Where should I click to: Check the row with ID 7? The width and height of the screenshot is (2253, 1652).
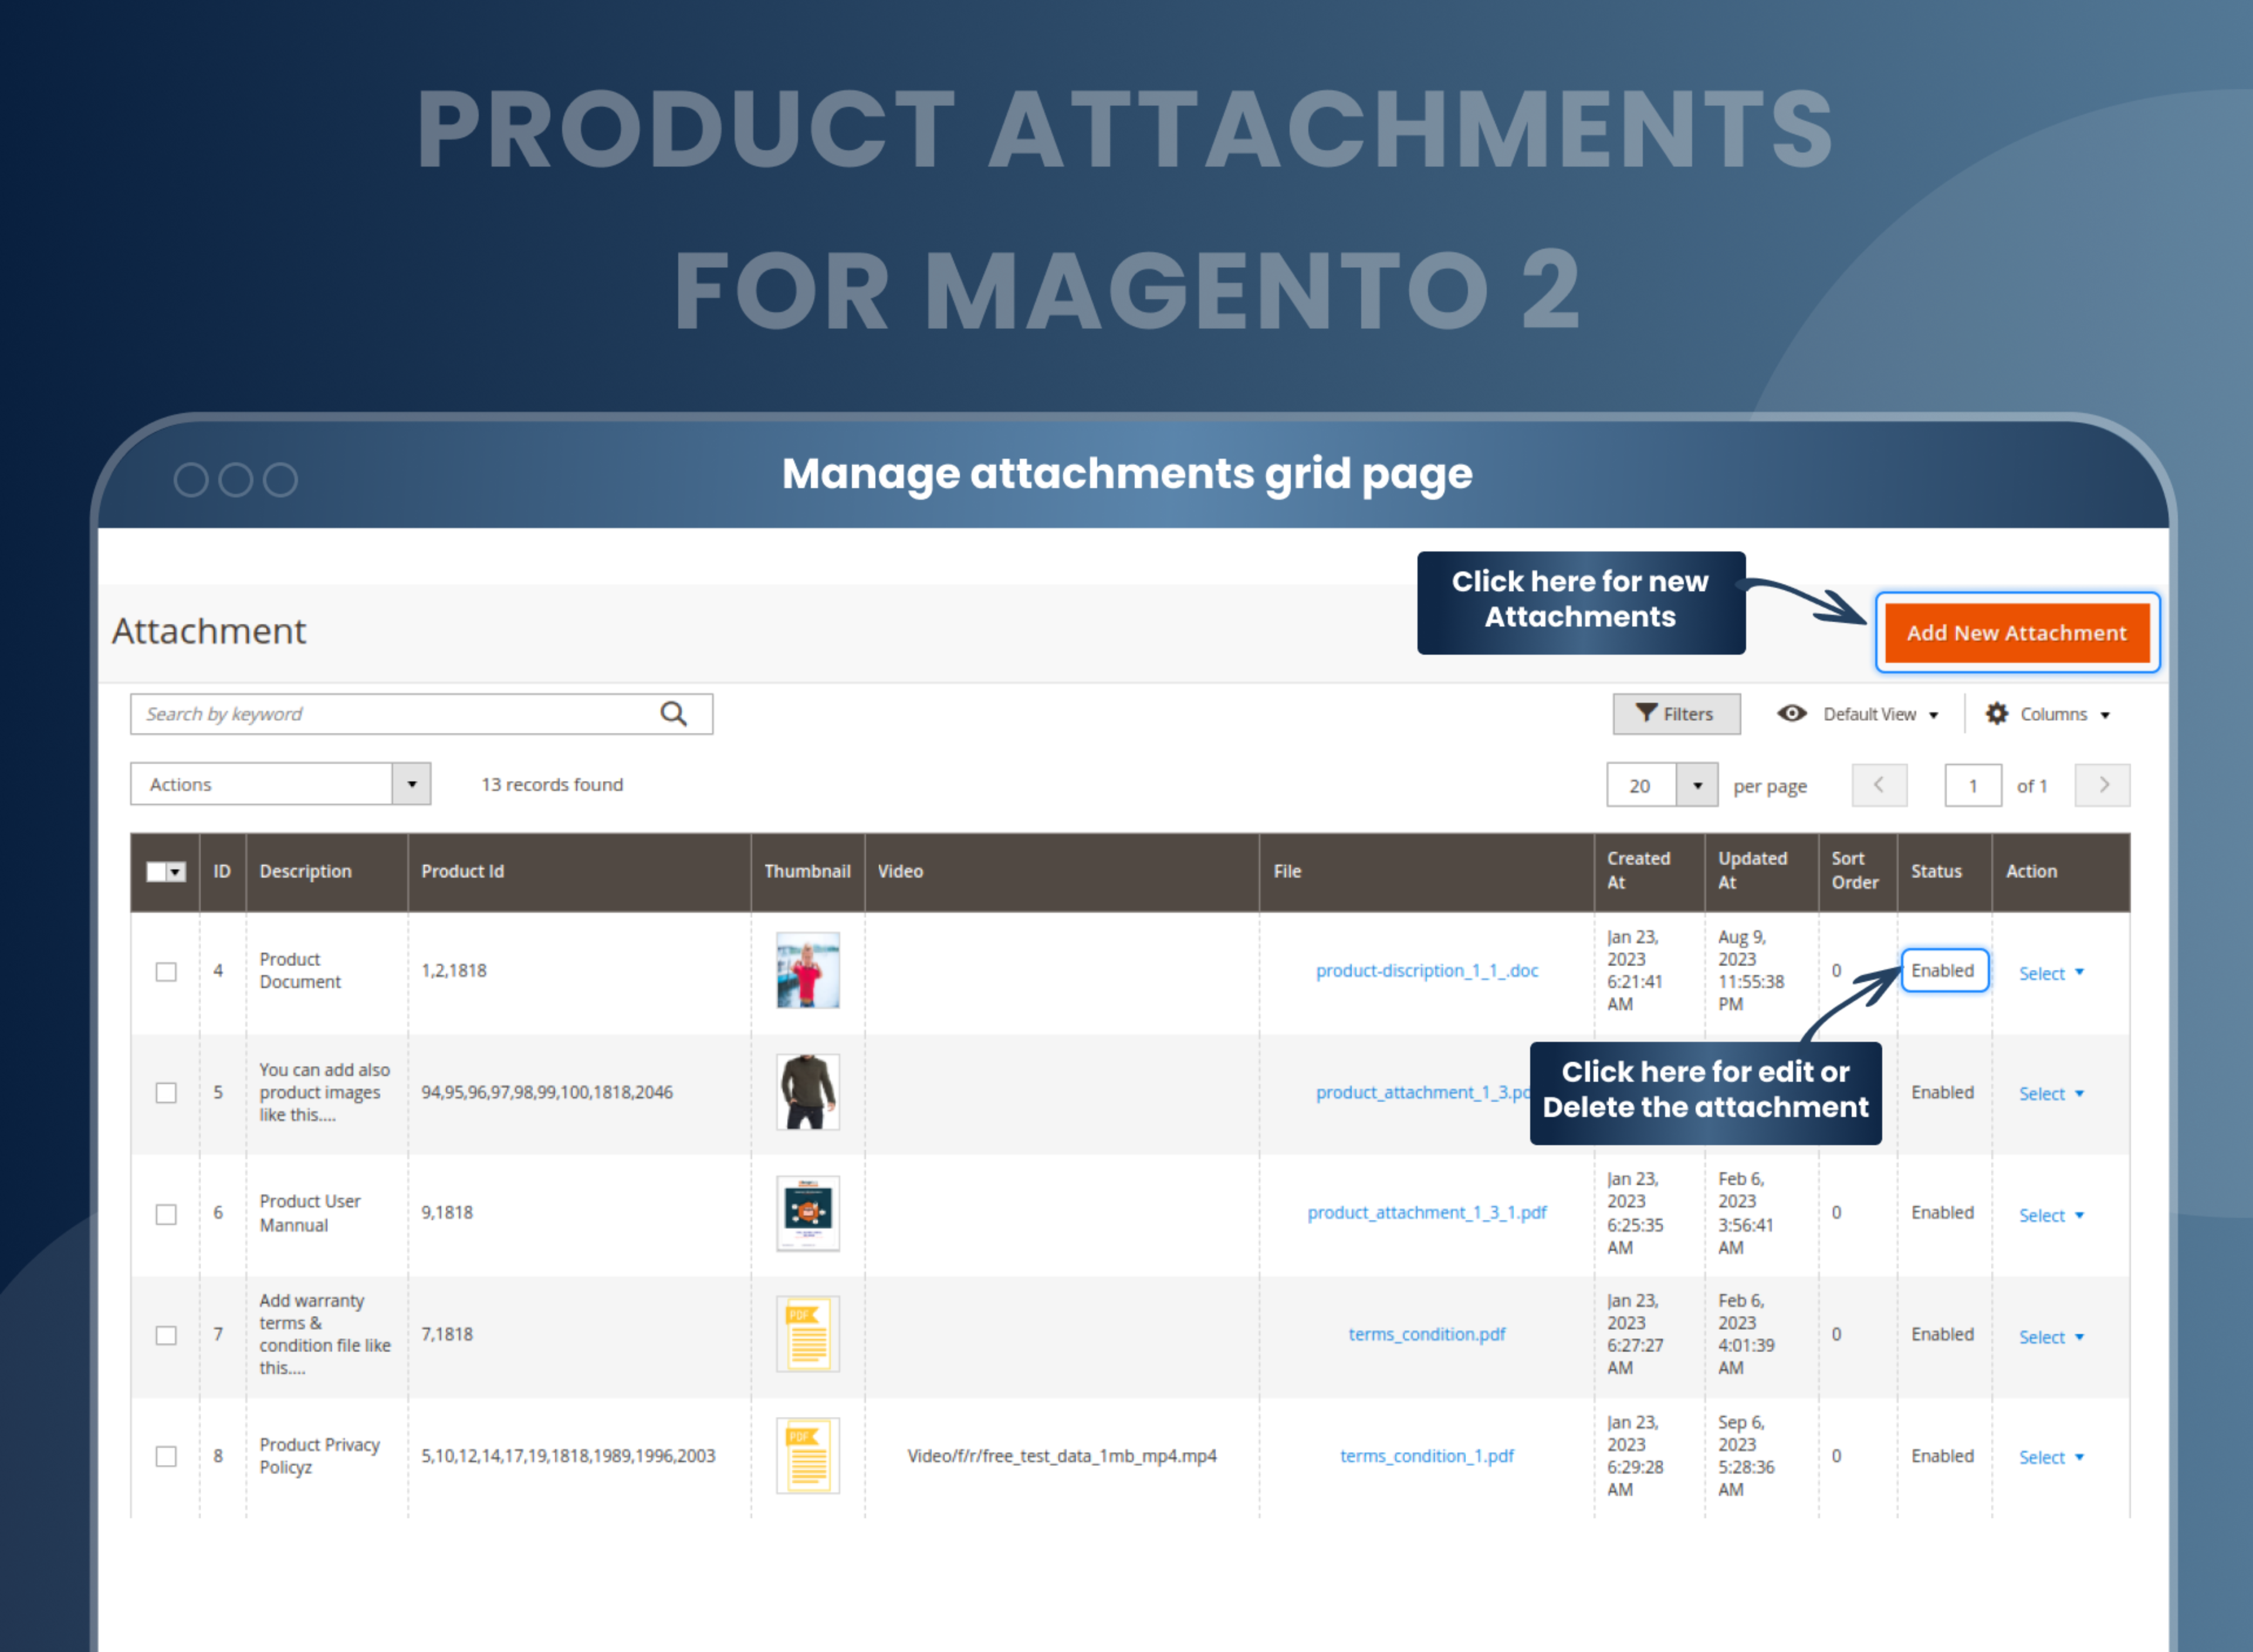pos(166,1335)
